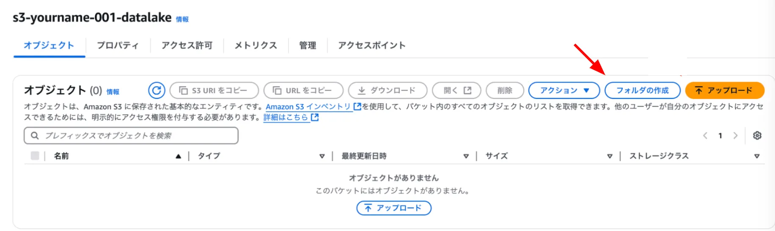
Task: Sort by 名前 column arrow
Action: pos(179,156)
